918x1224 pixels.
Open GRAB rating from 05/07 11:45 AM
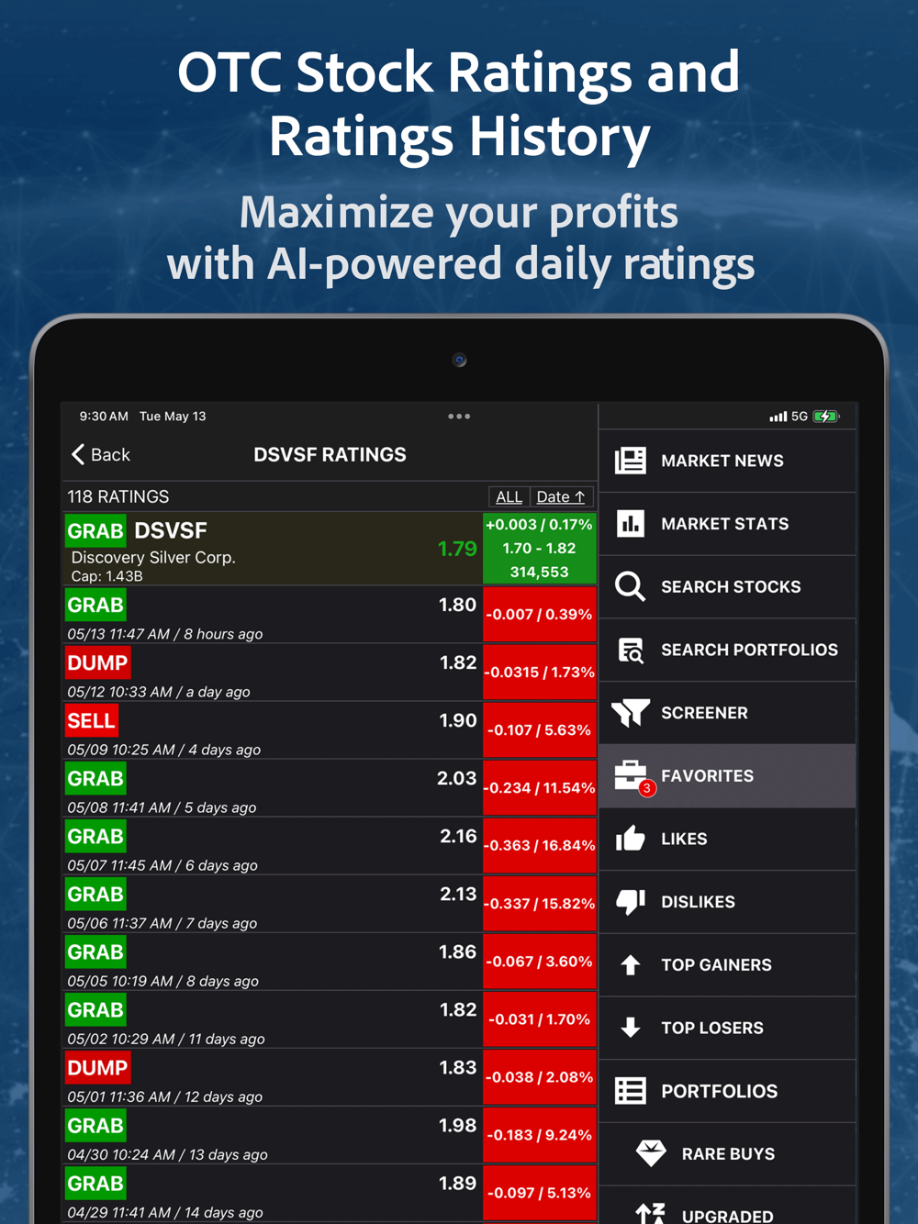pos(329,846)
